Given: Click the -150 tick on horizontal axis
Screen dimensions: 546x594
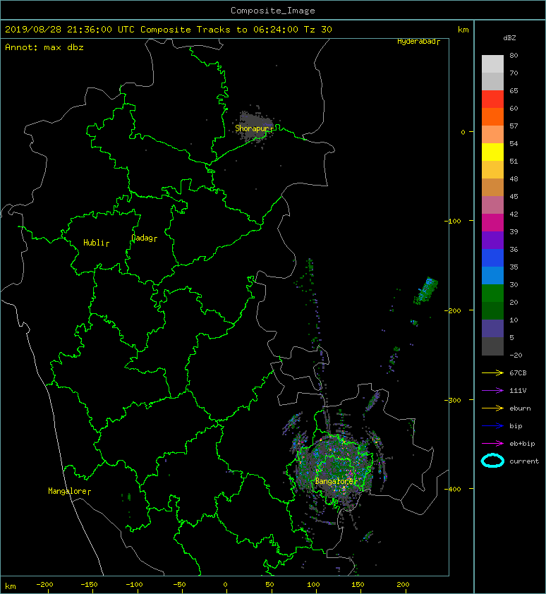Looking at the screenshot, I should (x=89, y=585).
